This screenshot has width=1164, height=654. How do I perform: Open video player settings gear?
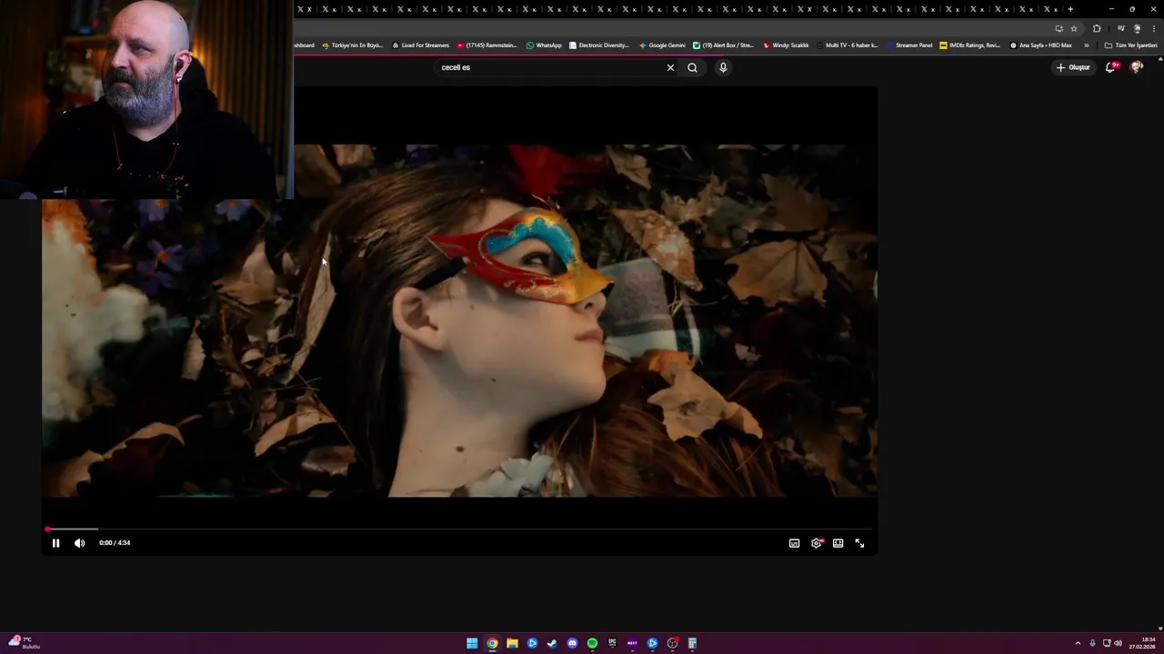coord(816,543)
